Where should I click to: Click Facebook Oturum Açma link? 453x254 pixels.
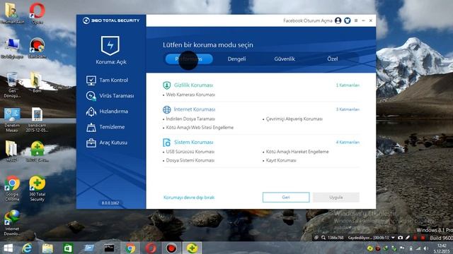point(308,20)
